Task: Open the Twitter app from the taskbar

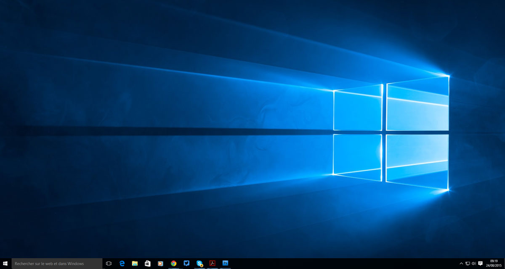Action: 186,264
